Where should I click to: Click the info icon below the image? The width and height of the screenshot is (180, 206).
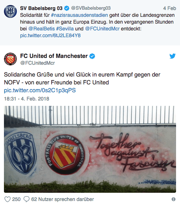(x=174, y=199)
